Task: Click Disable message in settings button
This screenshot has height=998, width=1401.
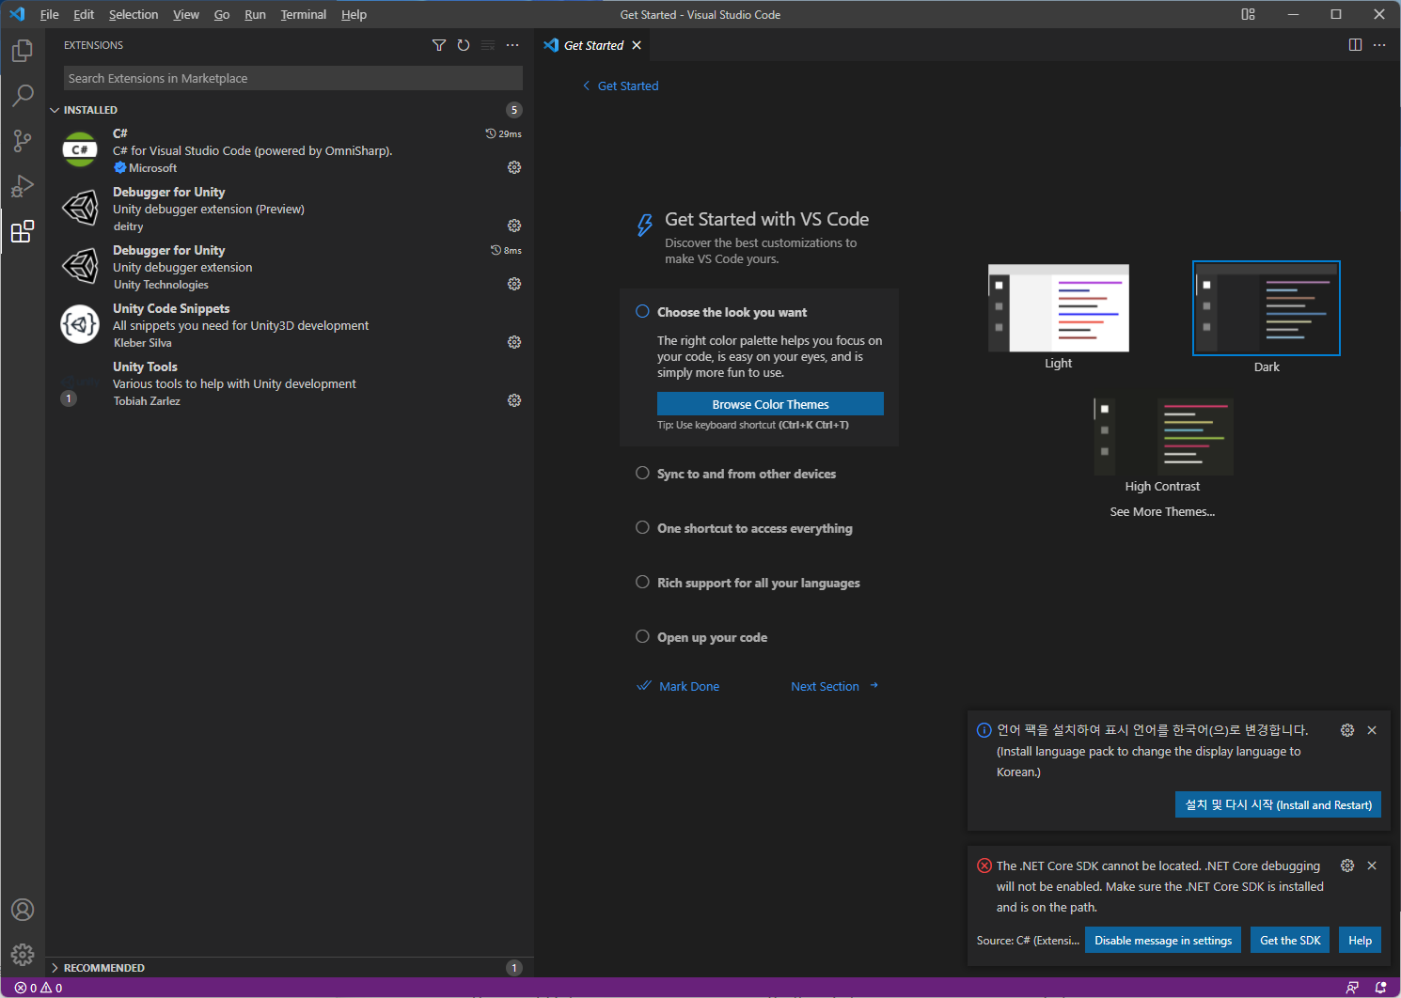Action: [1163, 940]
